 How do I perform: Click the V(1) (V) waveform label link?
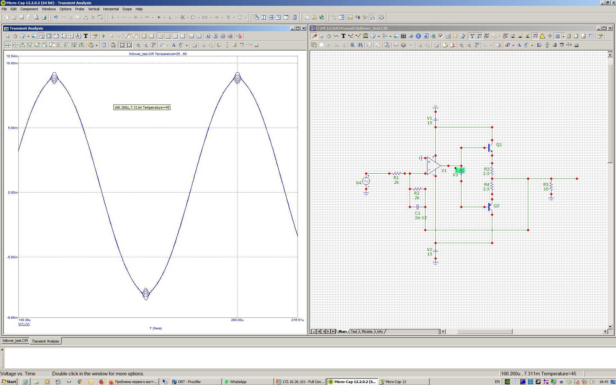24,324
